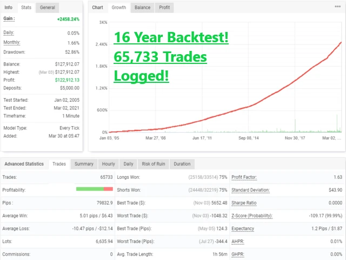Click the Gain label link
The image size is (346, 260).
(9, 18)
